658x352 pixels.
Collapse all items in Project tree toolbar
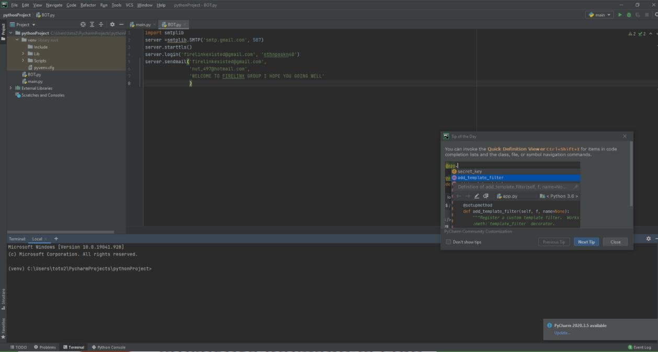[x=101, y=25]
